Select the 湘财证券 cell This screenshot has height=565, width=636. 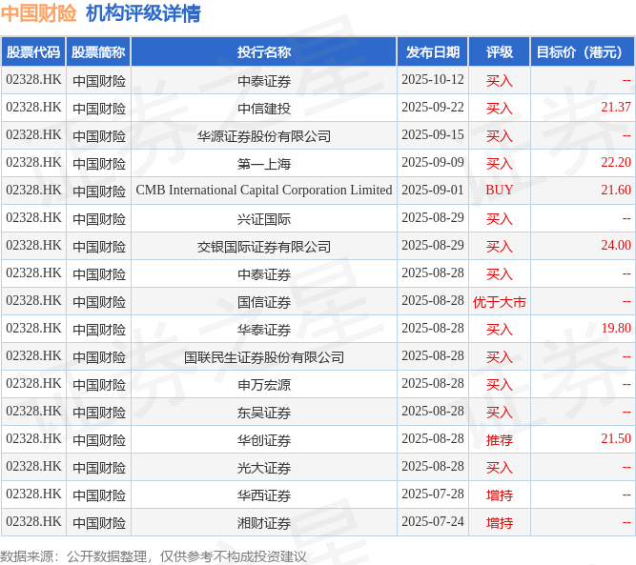tap(263, 522)
